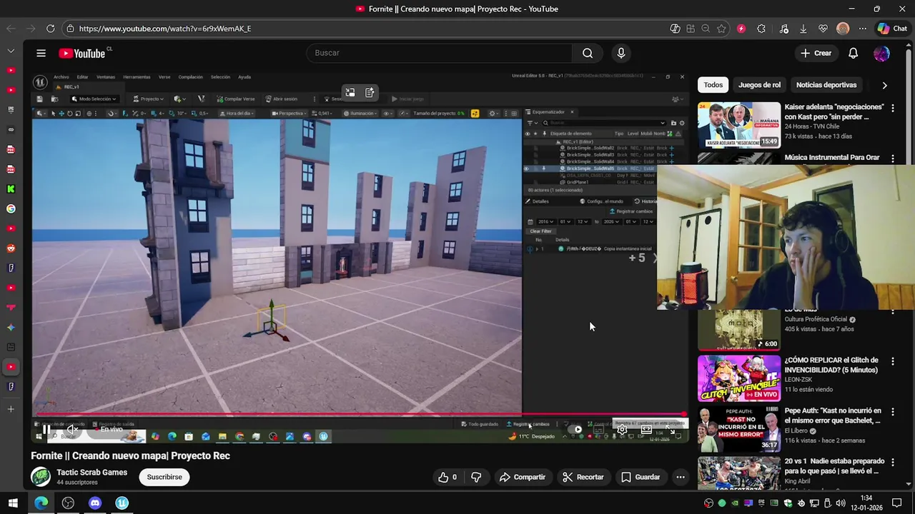The image size is (915, 514).
Task: Switch player to theater mode
Action: tap(646, 430)
